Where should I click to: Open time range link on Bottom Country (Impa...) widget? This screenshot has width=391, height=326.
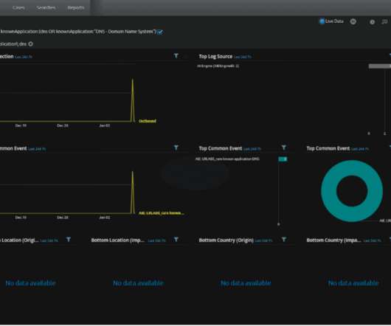click(373, 240)
